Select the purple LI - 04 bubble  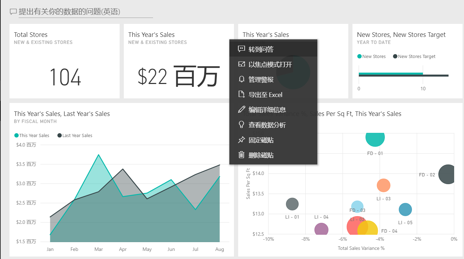321,229
